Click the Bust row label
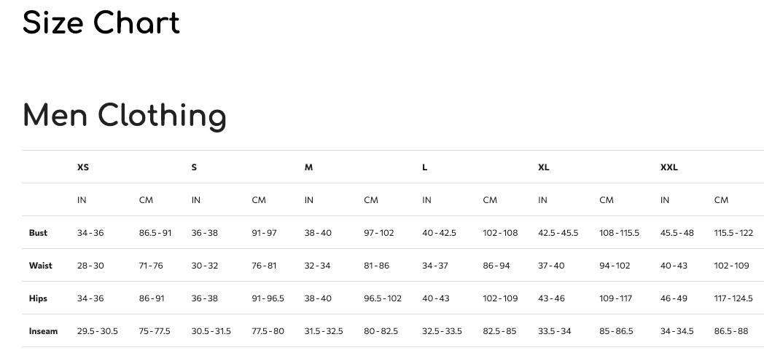Viewport: 764px width, 361px height. pyautogui.click(x=38, y=233)
